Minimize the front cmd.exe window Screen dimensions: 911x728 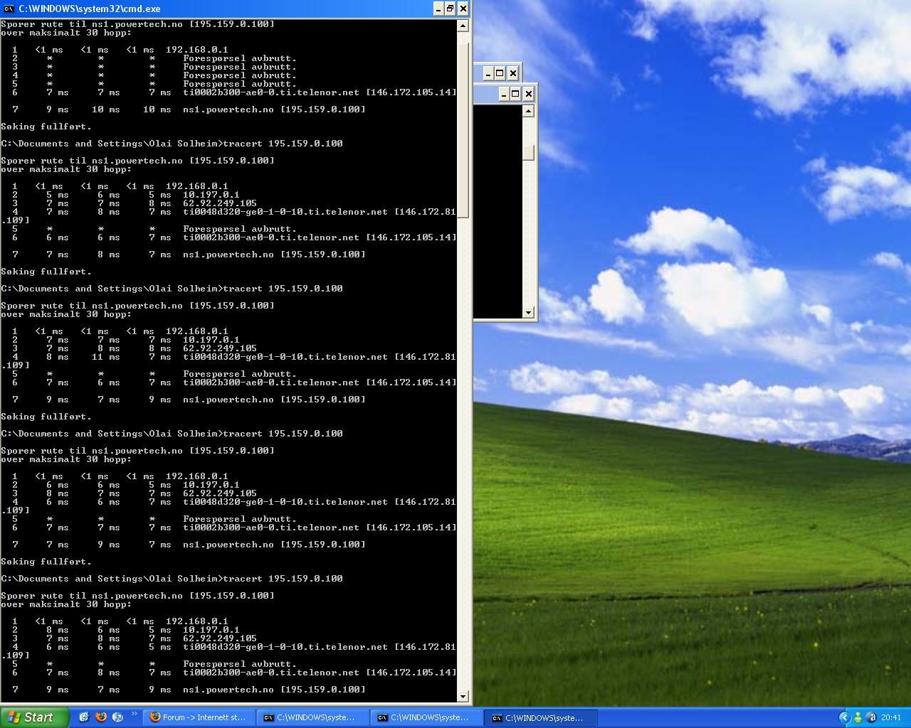coord(438,9)
